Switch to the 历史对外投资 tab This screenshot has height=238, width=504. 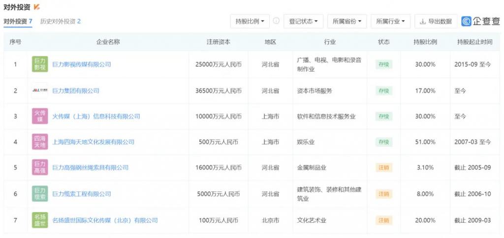(60, 21)
